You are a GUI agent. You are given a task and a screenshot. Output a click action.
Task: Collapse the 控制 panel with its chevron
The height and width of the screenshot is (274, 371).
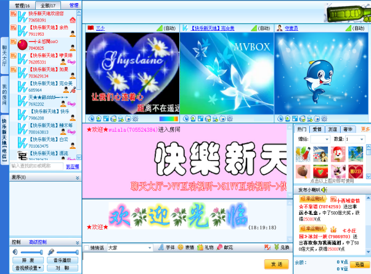point(78,243)
